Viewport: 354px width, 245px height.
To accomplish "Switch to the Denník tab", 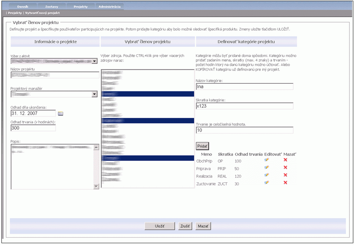I will coord(22,7).
